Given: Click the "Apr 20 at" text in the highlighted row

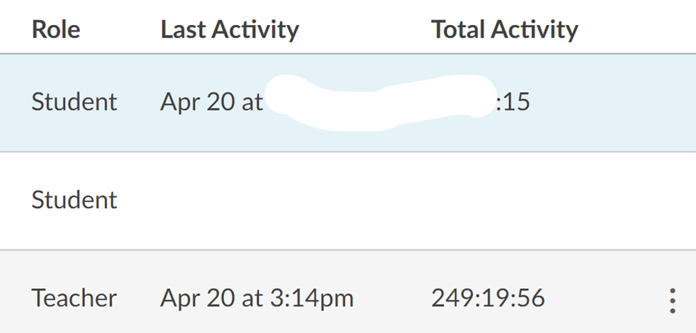Looking at the screenshot, I should 211,102.
